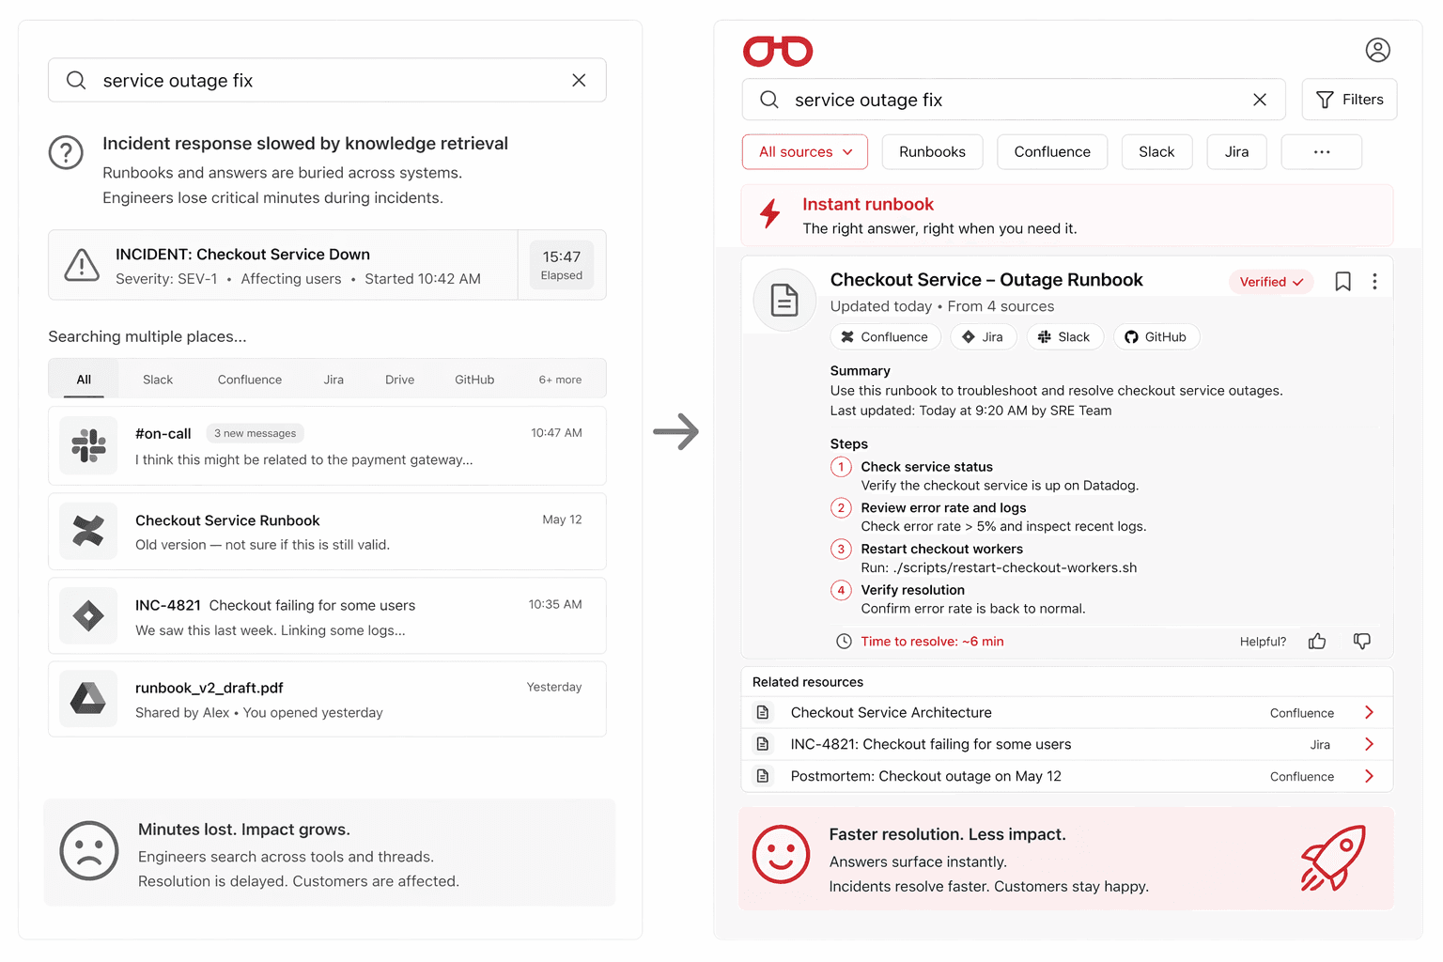Click the Jira source chip on runbook
This screenshot has width=1443, height=962.
(983, 337)
